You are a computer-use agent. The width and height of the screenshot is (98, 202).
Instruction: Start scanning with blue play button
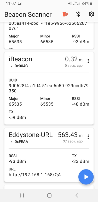pos(86,177)
